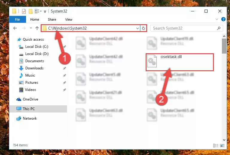
Task: Select Local Disk (C:) in sidebar
Action: [x=37, y=46]
